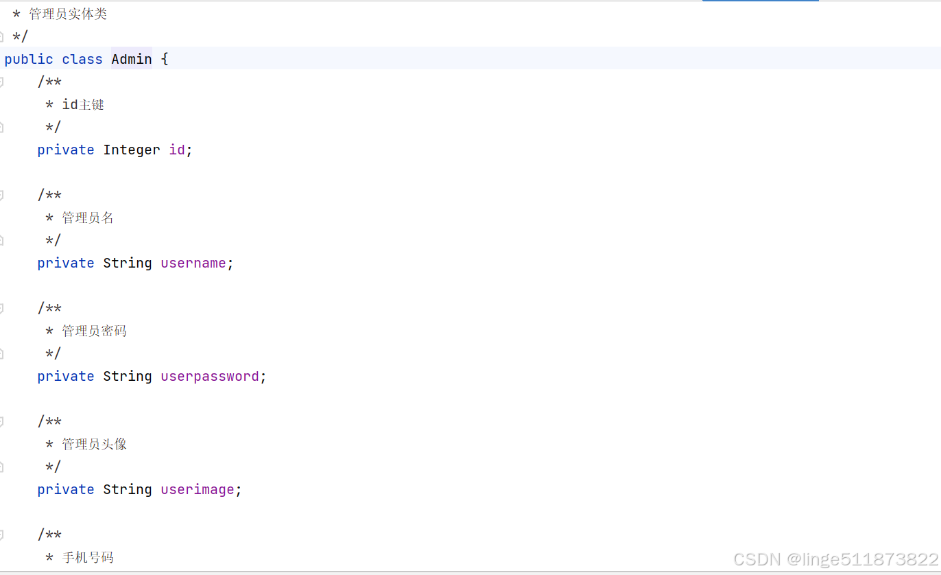This screenshot has height=575, width=941.
Task: Click the comment text id主键
Action: tap(83, 104)
